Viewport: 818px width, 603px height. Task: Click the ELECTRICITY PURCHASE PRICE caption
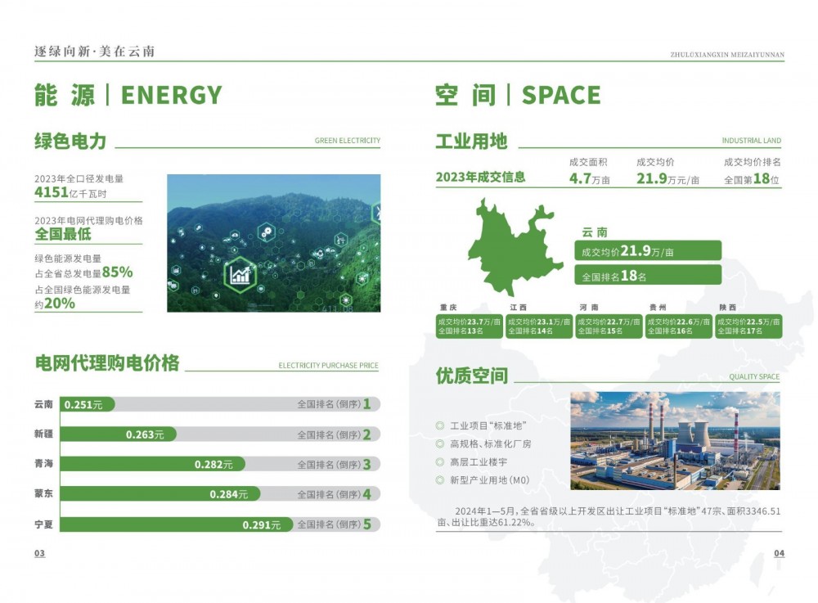(328, 365)
